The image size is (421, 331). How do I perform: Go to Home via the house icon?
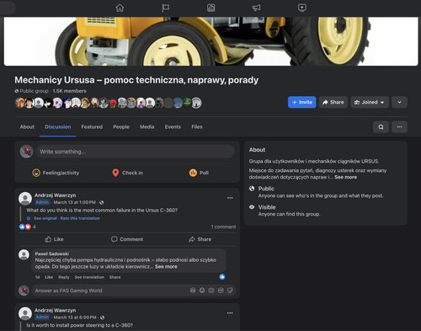(120, 8)
